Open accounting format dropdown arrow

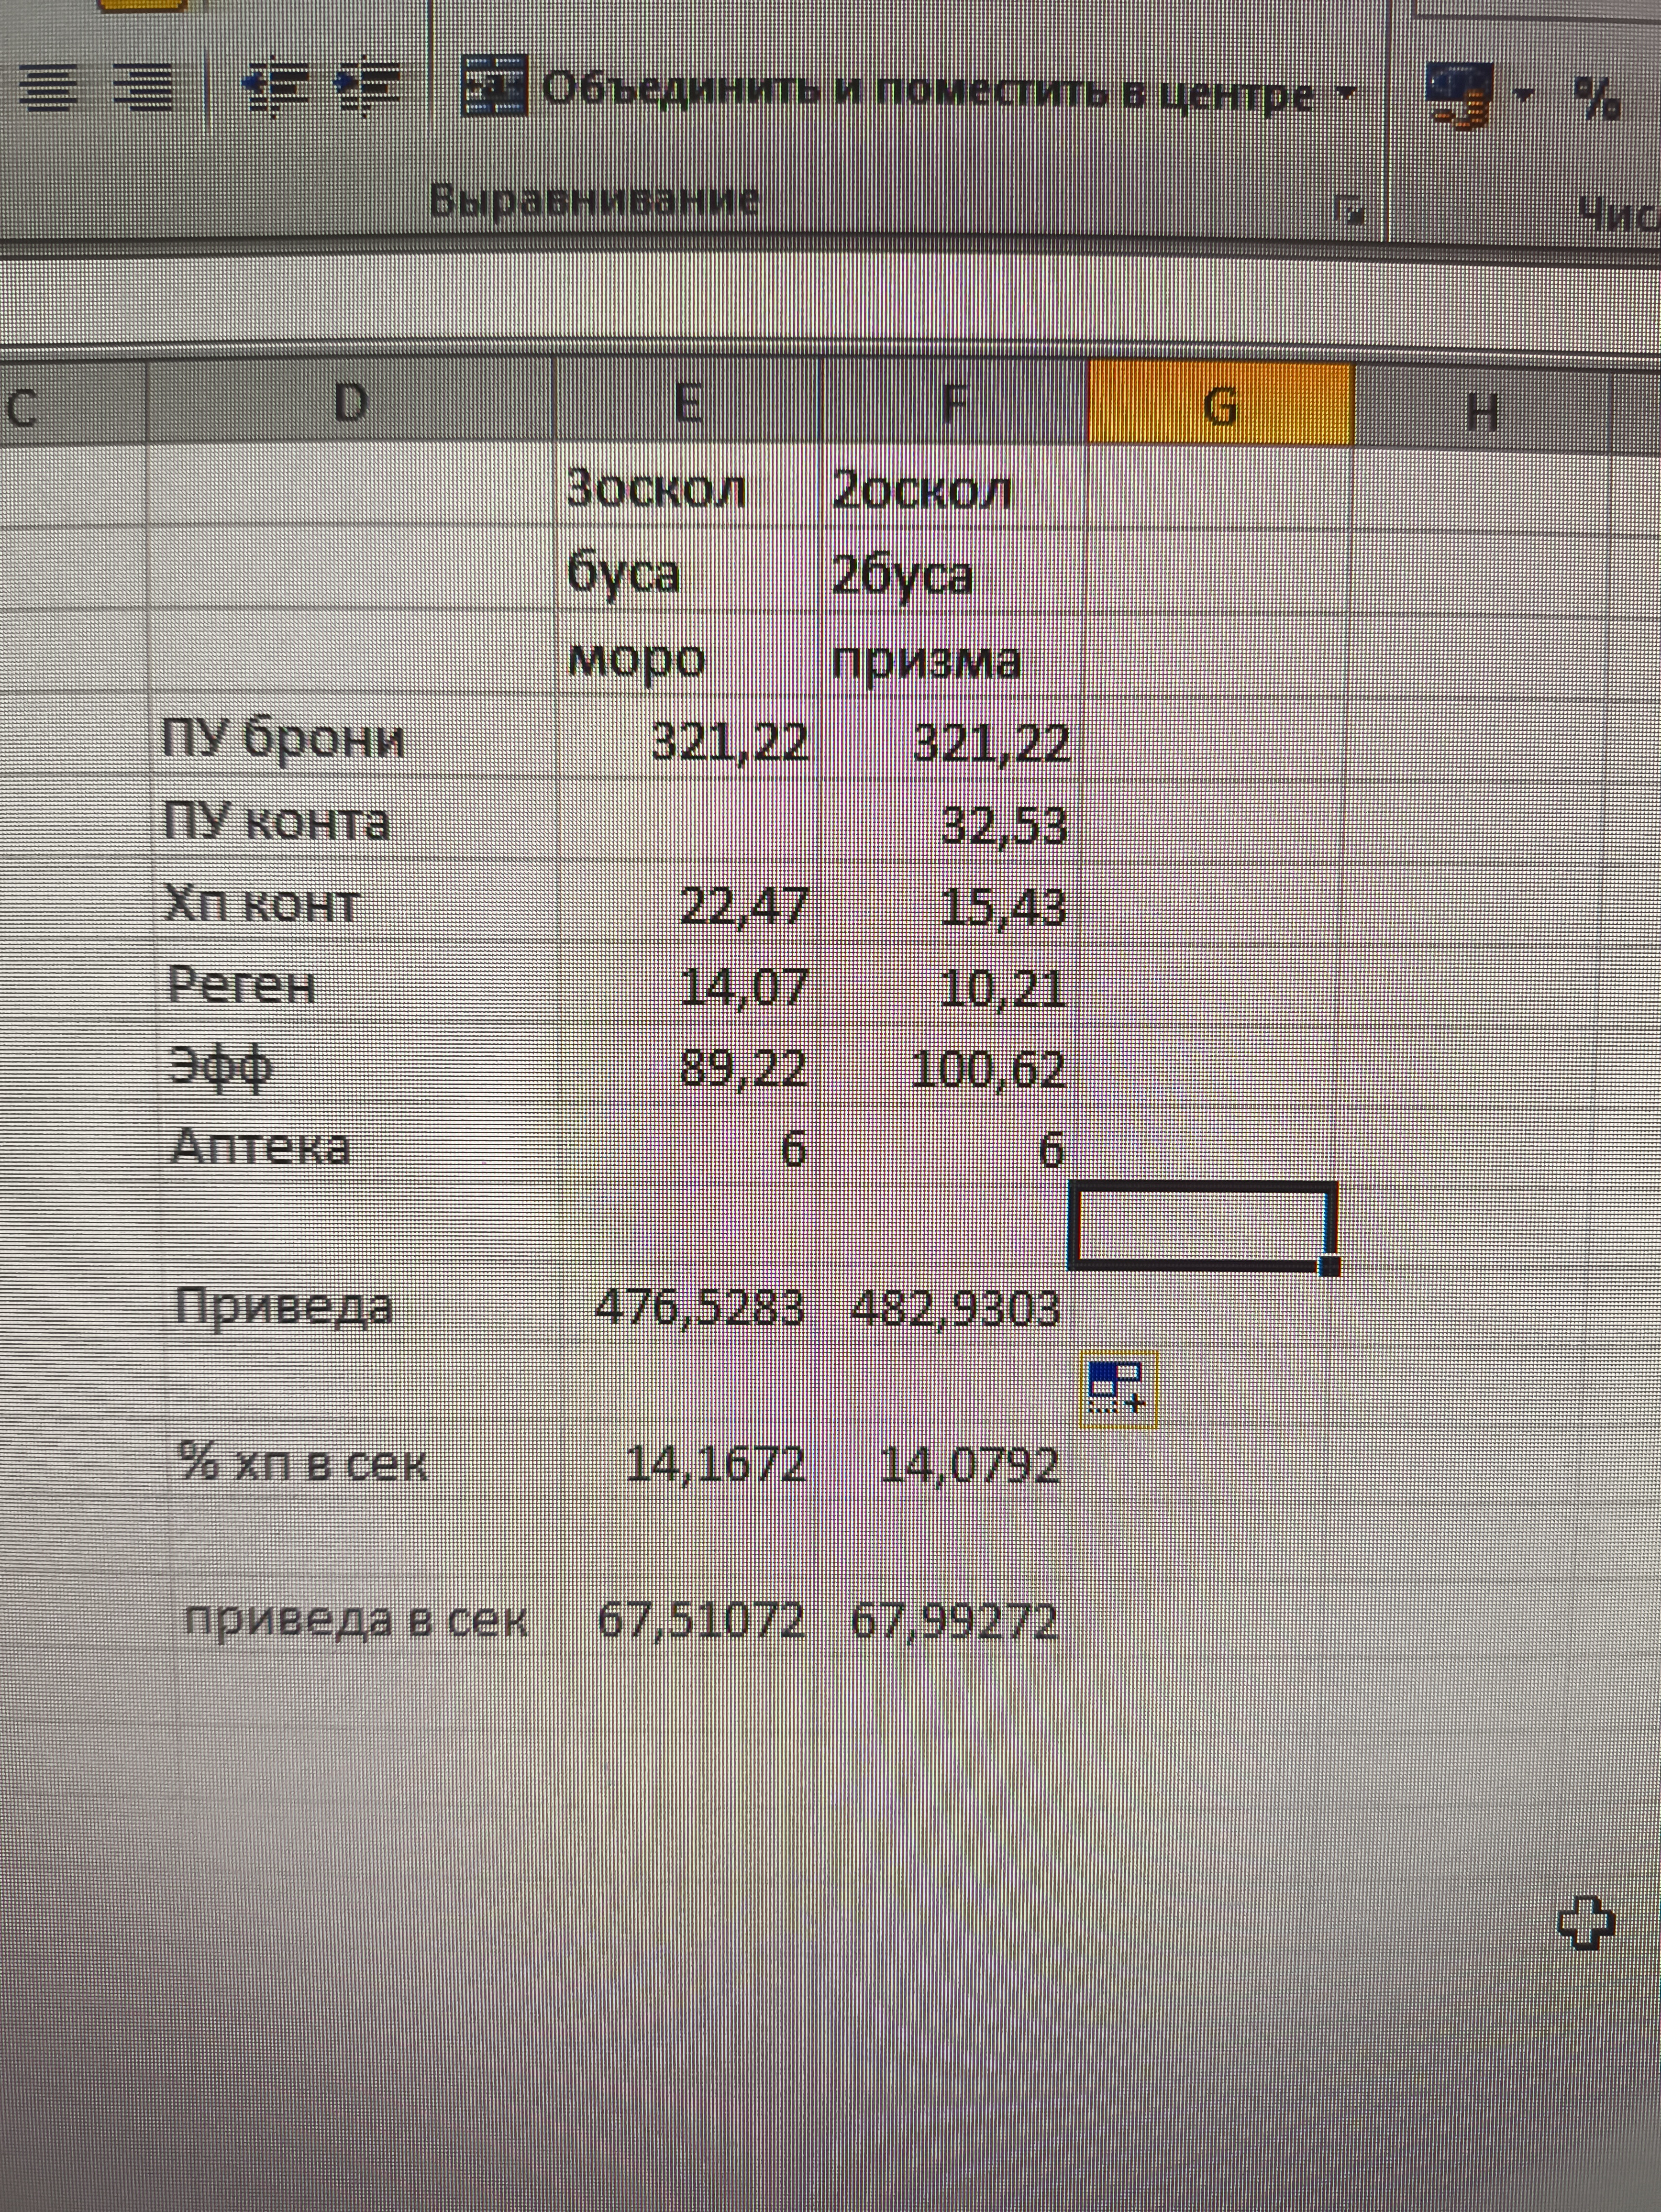click(1523, 96)
